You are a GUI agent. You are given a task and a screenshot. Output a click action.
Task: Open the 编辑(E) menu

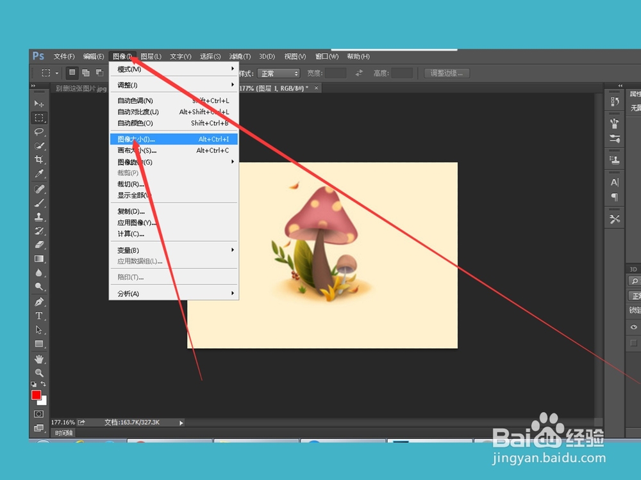(x=94, y=56)
